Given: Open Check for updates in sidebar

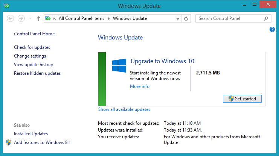Looking at the screenshot, I should pyautogui.click(x=32, y=47).
